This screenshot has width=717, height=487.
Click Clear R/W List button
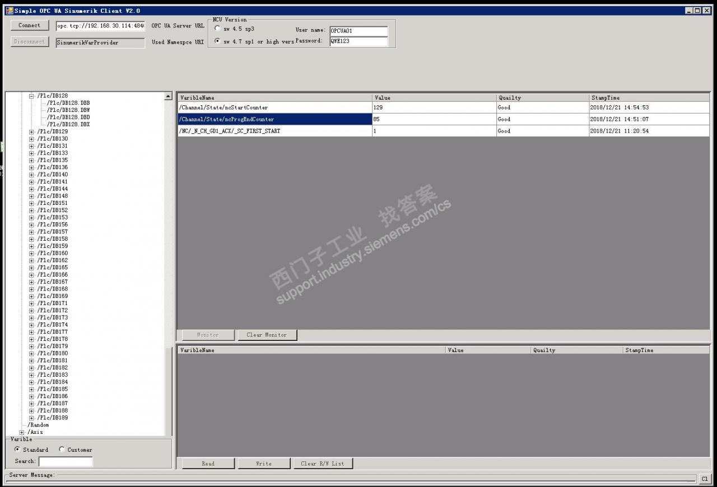click(x=323, y=463)
